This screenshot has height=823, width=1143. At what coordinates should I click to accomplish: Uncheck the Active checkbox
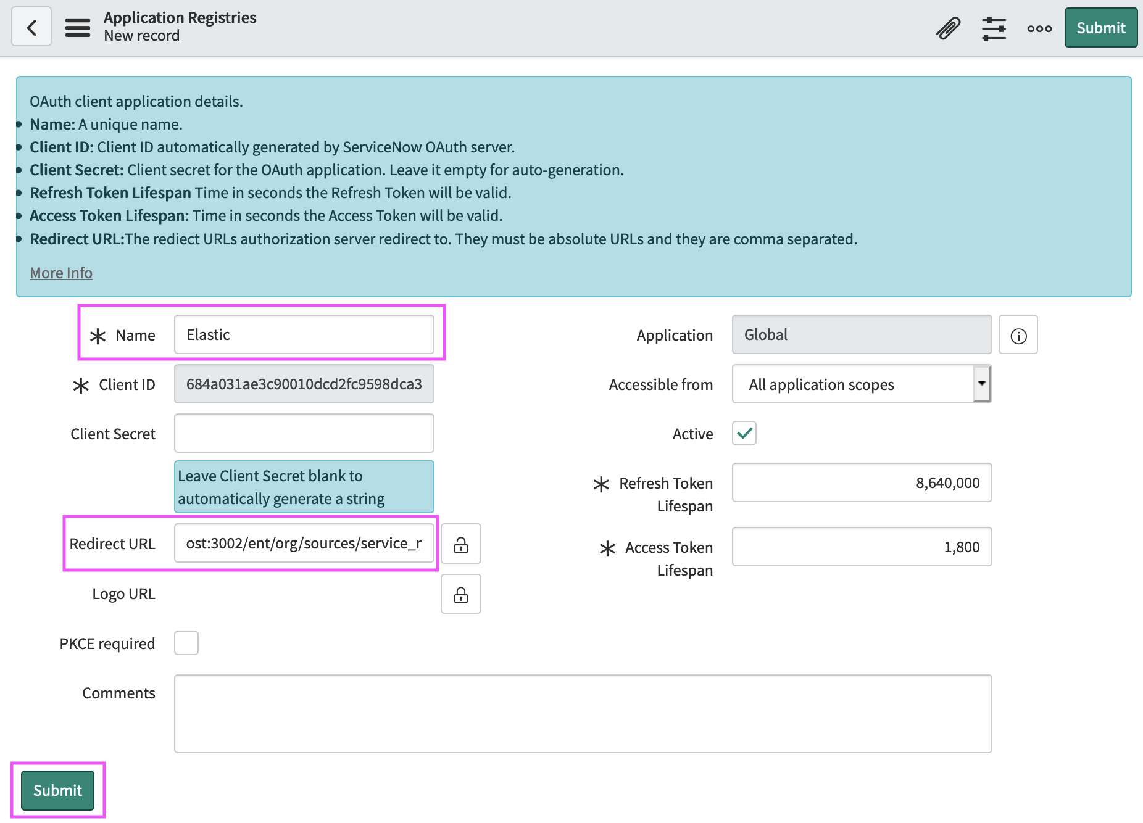click(744, 434)
